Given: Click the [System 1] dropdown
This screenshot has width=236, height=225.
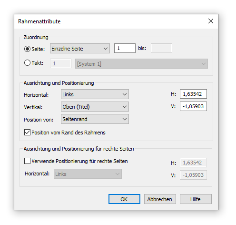Looking at the screenshot, I should coord(141,64).
